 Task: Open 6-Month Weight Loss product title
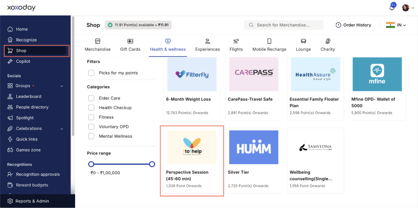(x=188, y=99)
